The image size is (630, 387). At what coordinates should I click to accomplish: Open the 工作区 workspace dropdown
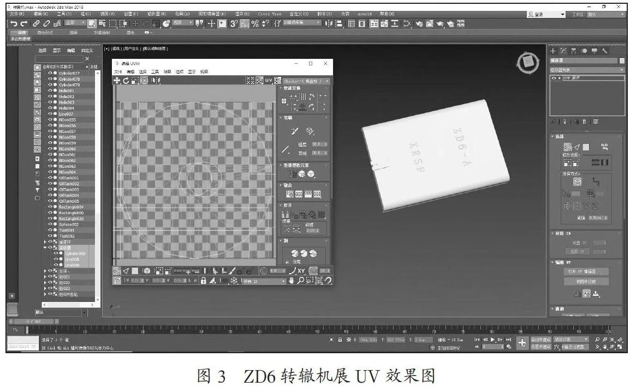click(607, 14)
